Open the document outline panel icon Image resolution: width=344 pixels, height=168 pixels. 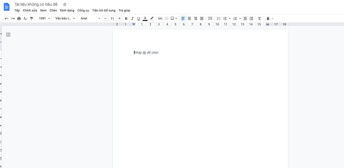pyautogui.click(x=8, y=35)
